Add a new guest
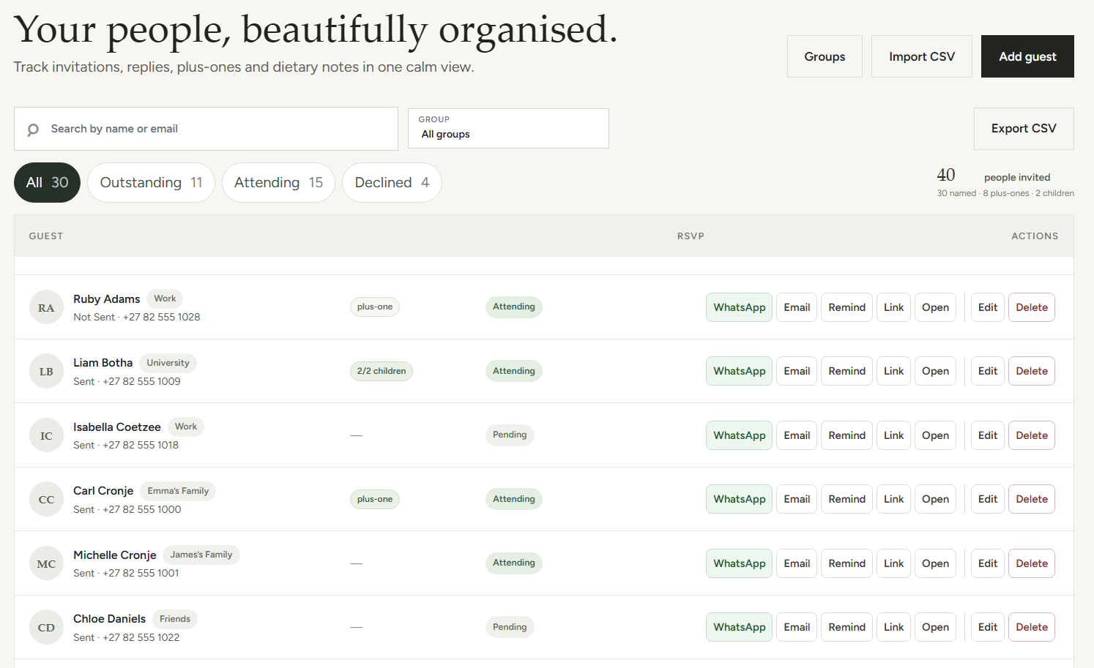Screen dimensions: 1094x668 1027,56
